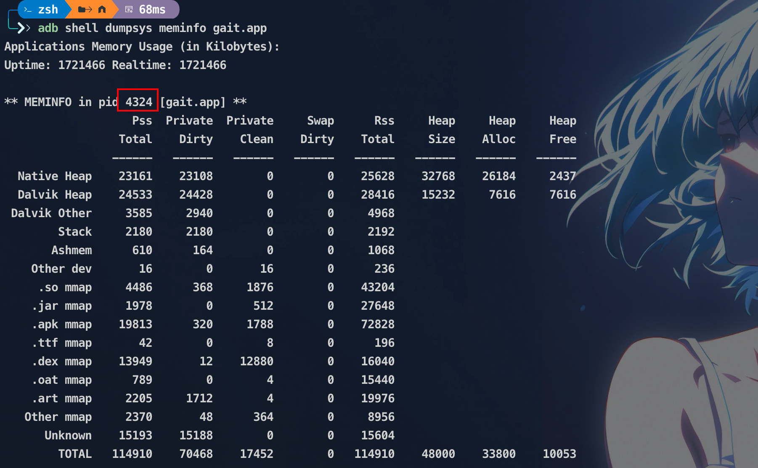
Task: Click Native Heap Size value 32768
Action: coord(438,176)
